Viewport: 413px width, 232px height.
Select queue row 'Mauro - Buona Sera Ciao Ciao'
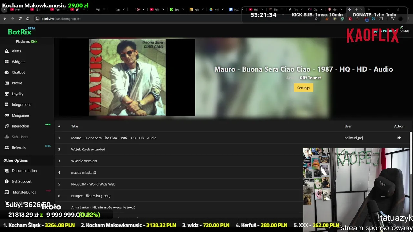tap(232, 138)
